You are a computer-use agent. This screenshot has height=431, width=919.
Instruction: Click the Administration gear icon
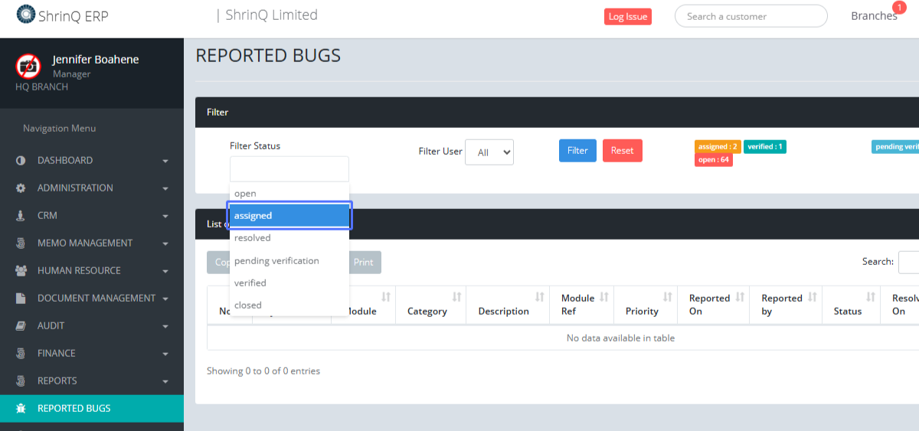point(21,188)
